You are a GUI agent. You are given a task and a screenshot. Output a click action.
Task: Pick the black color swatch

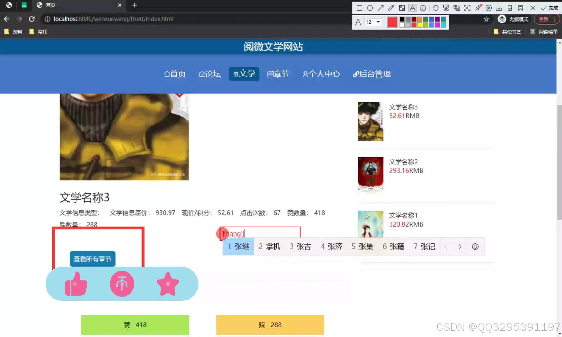click(x=402, y=19)
